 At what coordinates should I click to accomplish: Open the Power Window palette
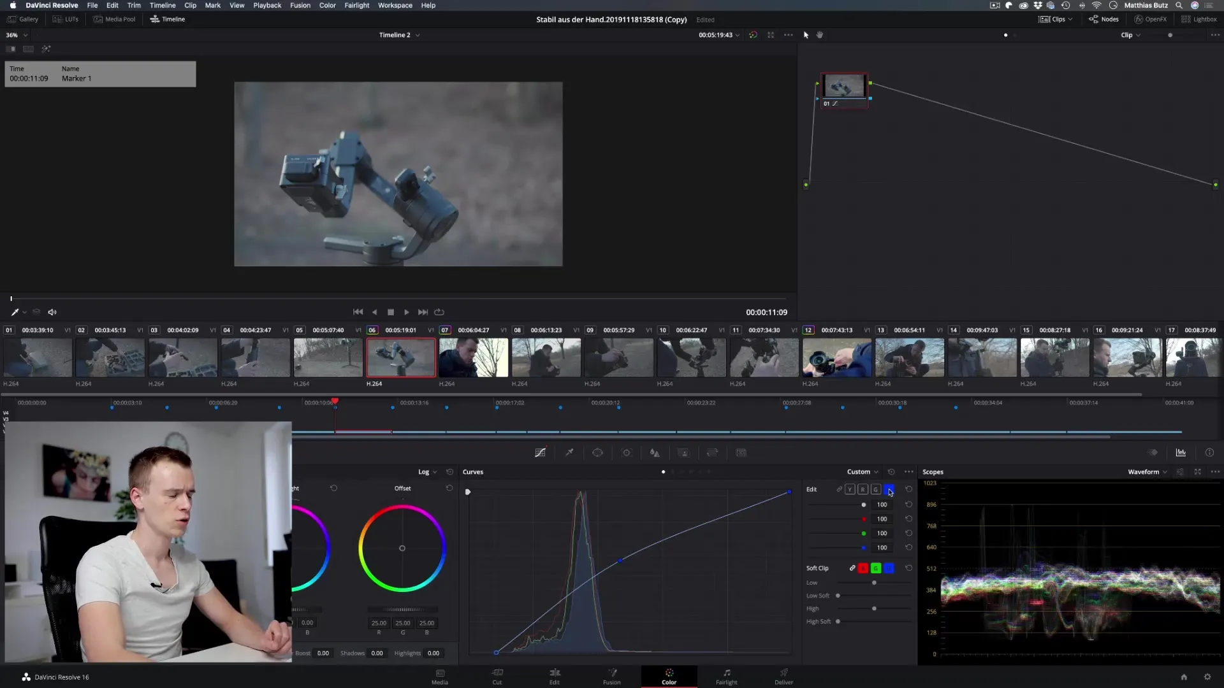[x=597, y=453]
